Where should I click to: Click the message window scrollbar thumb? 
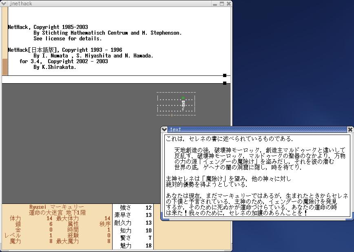5,67
